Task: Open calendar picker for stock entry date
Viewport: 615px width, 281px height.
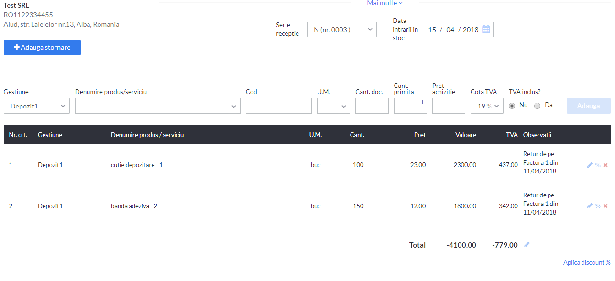Action: pos(486,29)
